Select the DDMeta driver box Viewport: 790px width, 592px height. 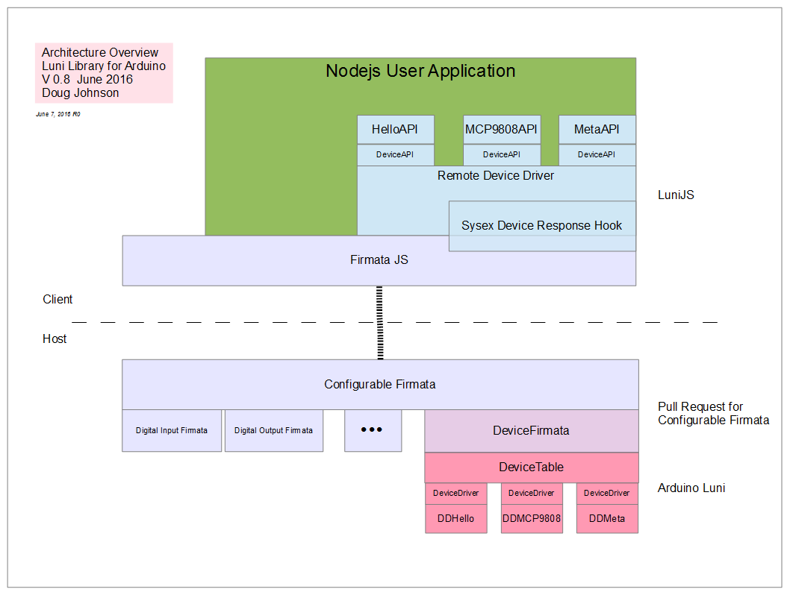607,519
